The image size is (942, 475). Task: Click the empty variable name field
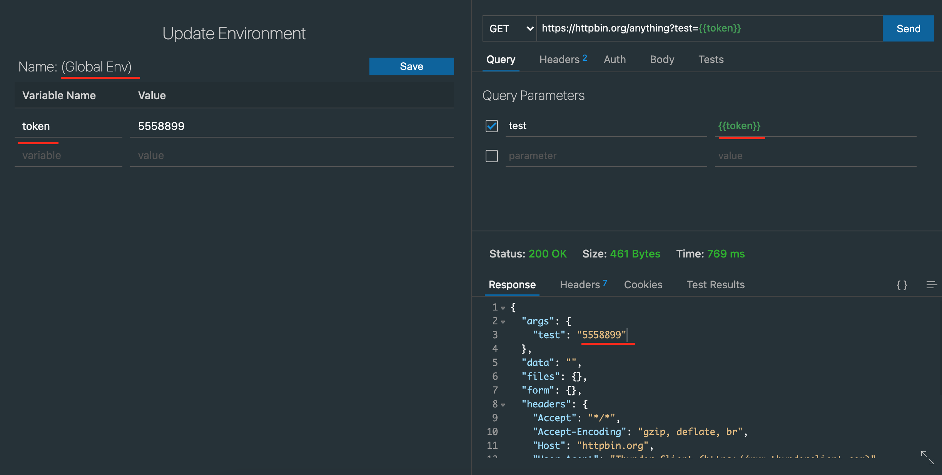[68, 156]
